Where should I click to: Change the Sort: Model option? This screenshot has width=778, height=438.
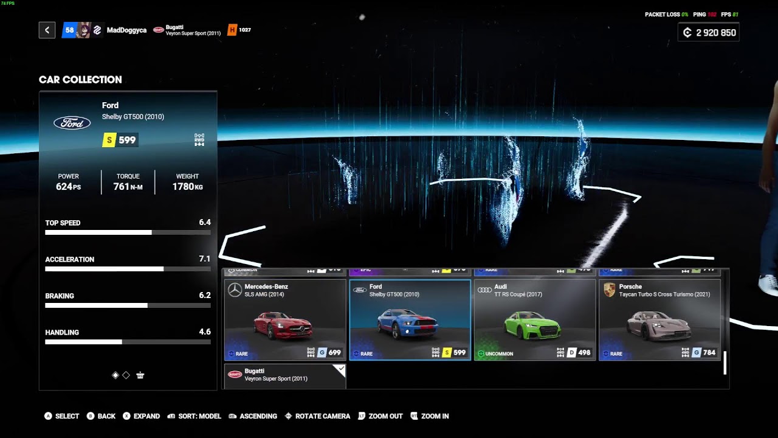(x=194, y=416)
